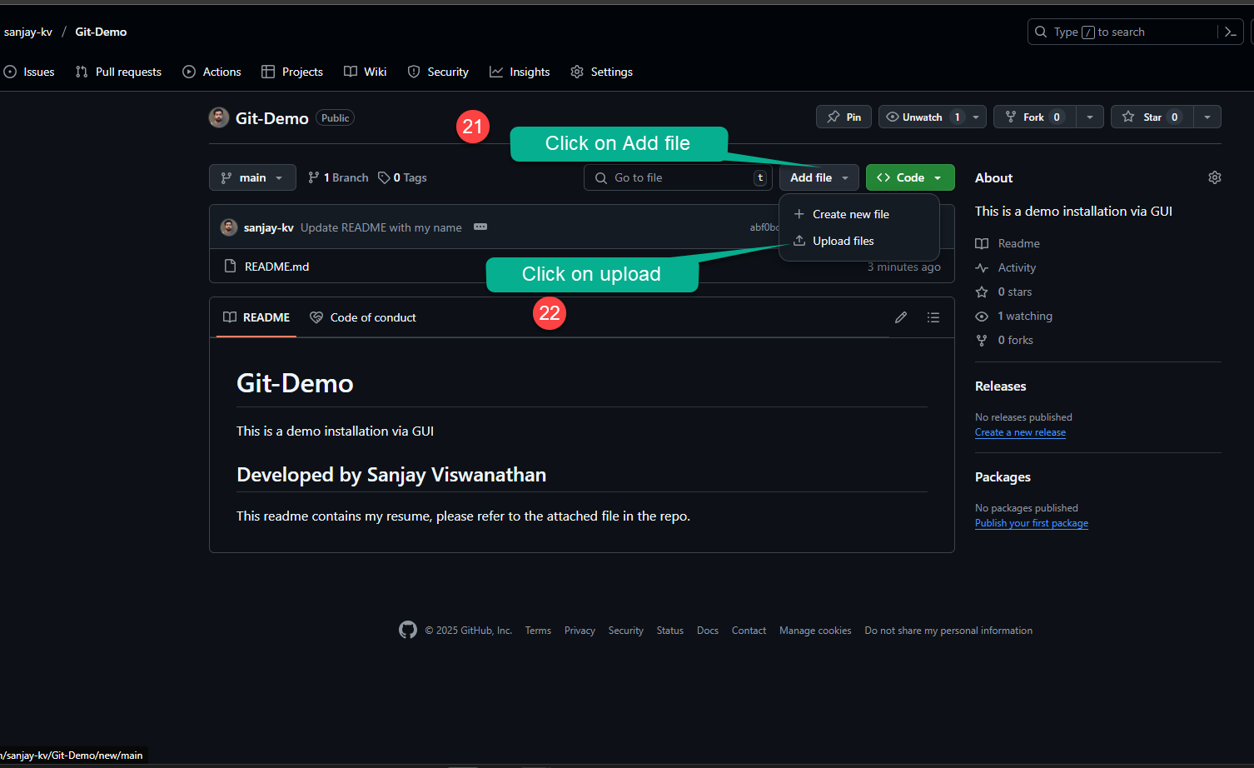
Task: Open Create a new release link
Action: (1020, 432)
